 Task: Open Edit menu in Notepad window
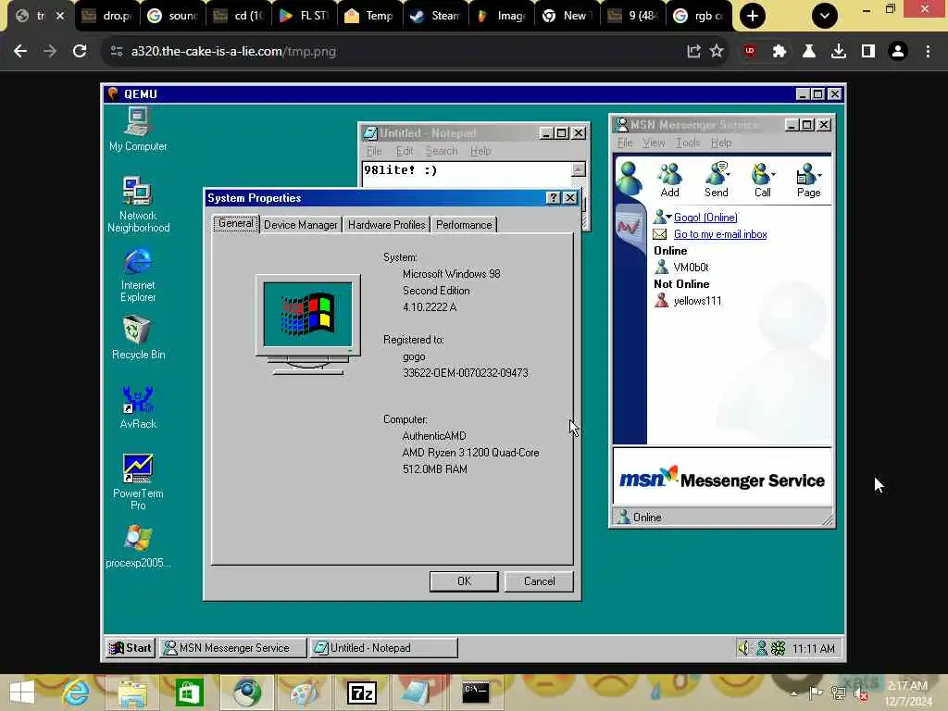click(405, 151)
